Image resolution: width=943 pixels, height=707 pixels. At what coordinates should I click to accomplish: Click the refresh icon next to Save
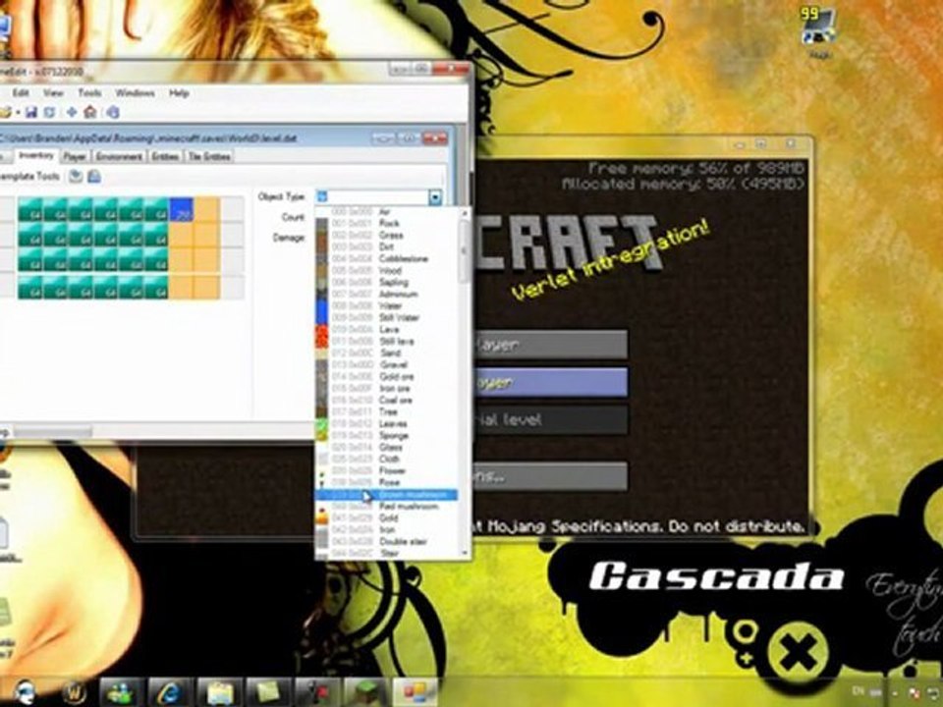(x=50, y=112)
